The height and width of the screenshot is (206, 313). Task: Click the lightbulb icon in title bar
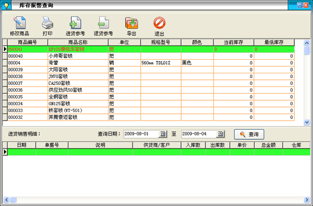(x=6, y=5)
